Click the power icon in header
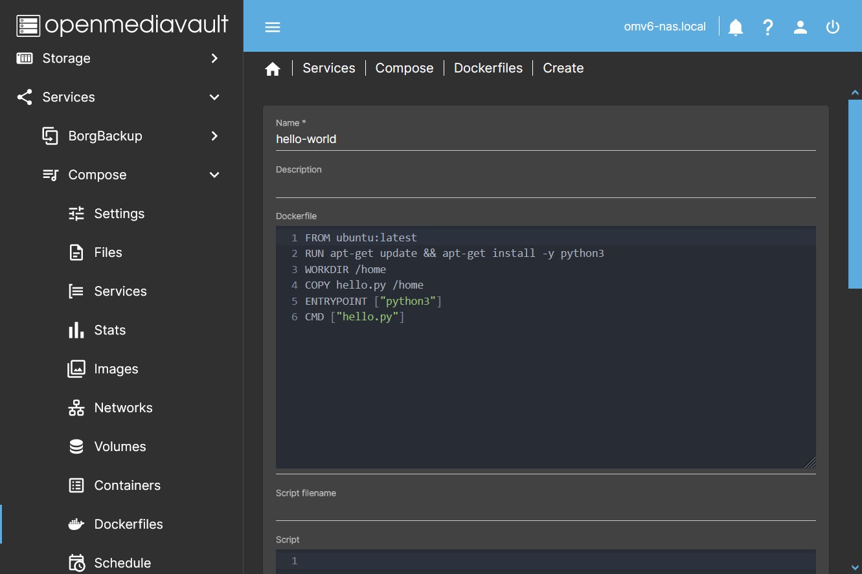Viewport: 862px width, 574px height. coord(833,27)
